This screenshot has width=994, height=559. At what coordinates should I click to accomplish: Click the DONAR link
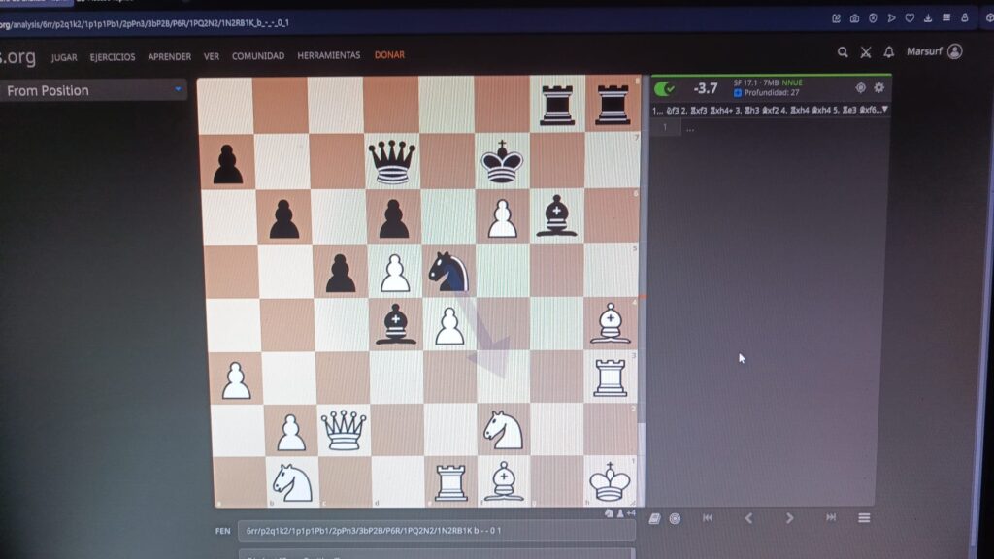(x=389, y=55)
